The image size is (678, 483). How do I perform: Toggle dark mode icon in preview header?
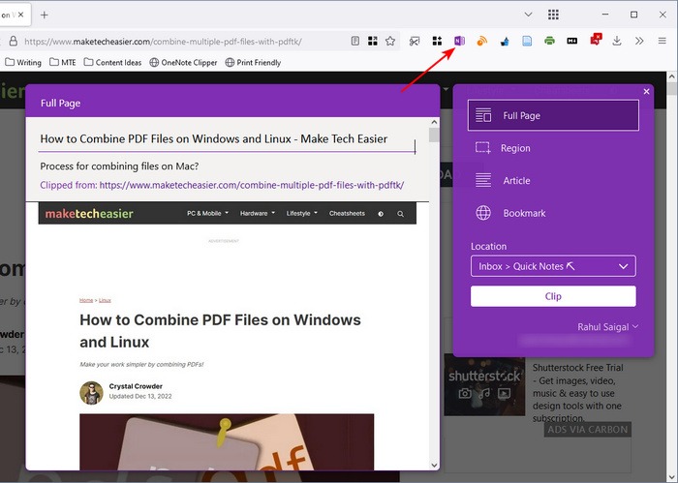(381, 214)
